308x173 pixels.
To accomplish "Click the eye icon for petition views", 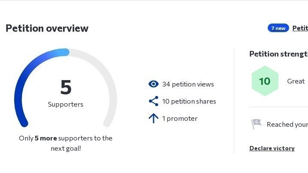I will tap(154, 84).
